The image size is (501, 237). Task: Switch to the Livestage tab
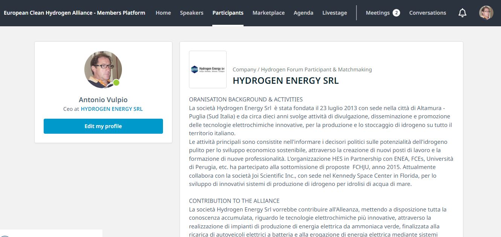[335, 13]
